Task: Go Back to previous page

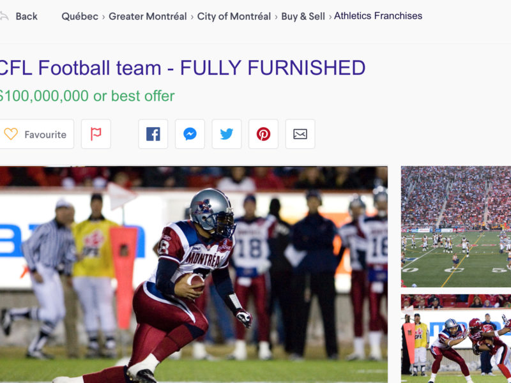Action: (x=26, y=17)
